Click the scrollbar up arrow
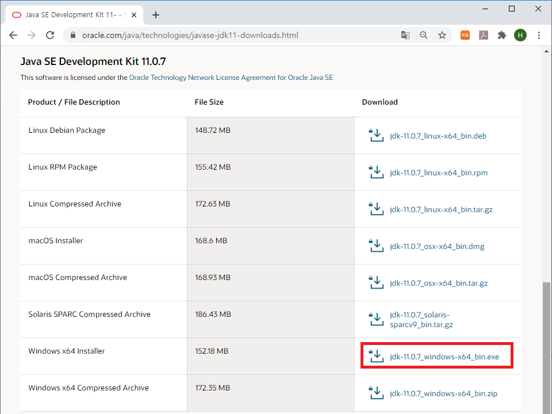 point(546,51)
